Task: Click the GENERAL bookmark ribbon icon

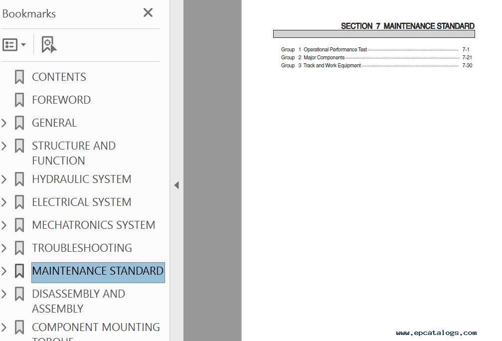Action: (19, 123)
